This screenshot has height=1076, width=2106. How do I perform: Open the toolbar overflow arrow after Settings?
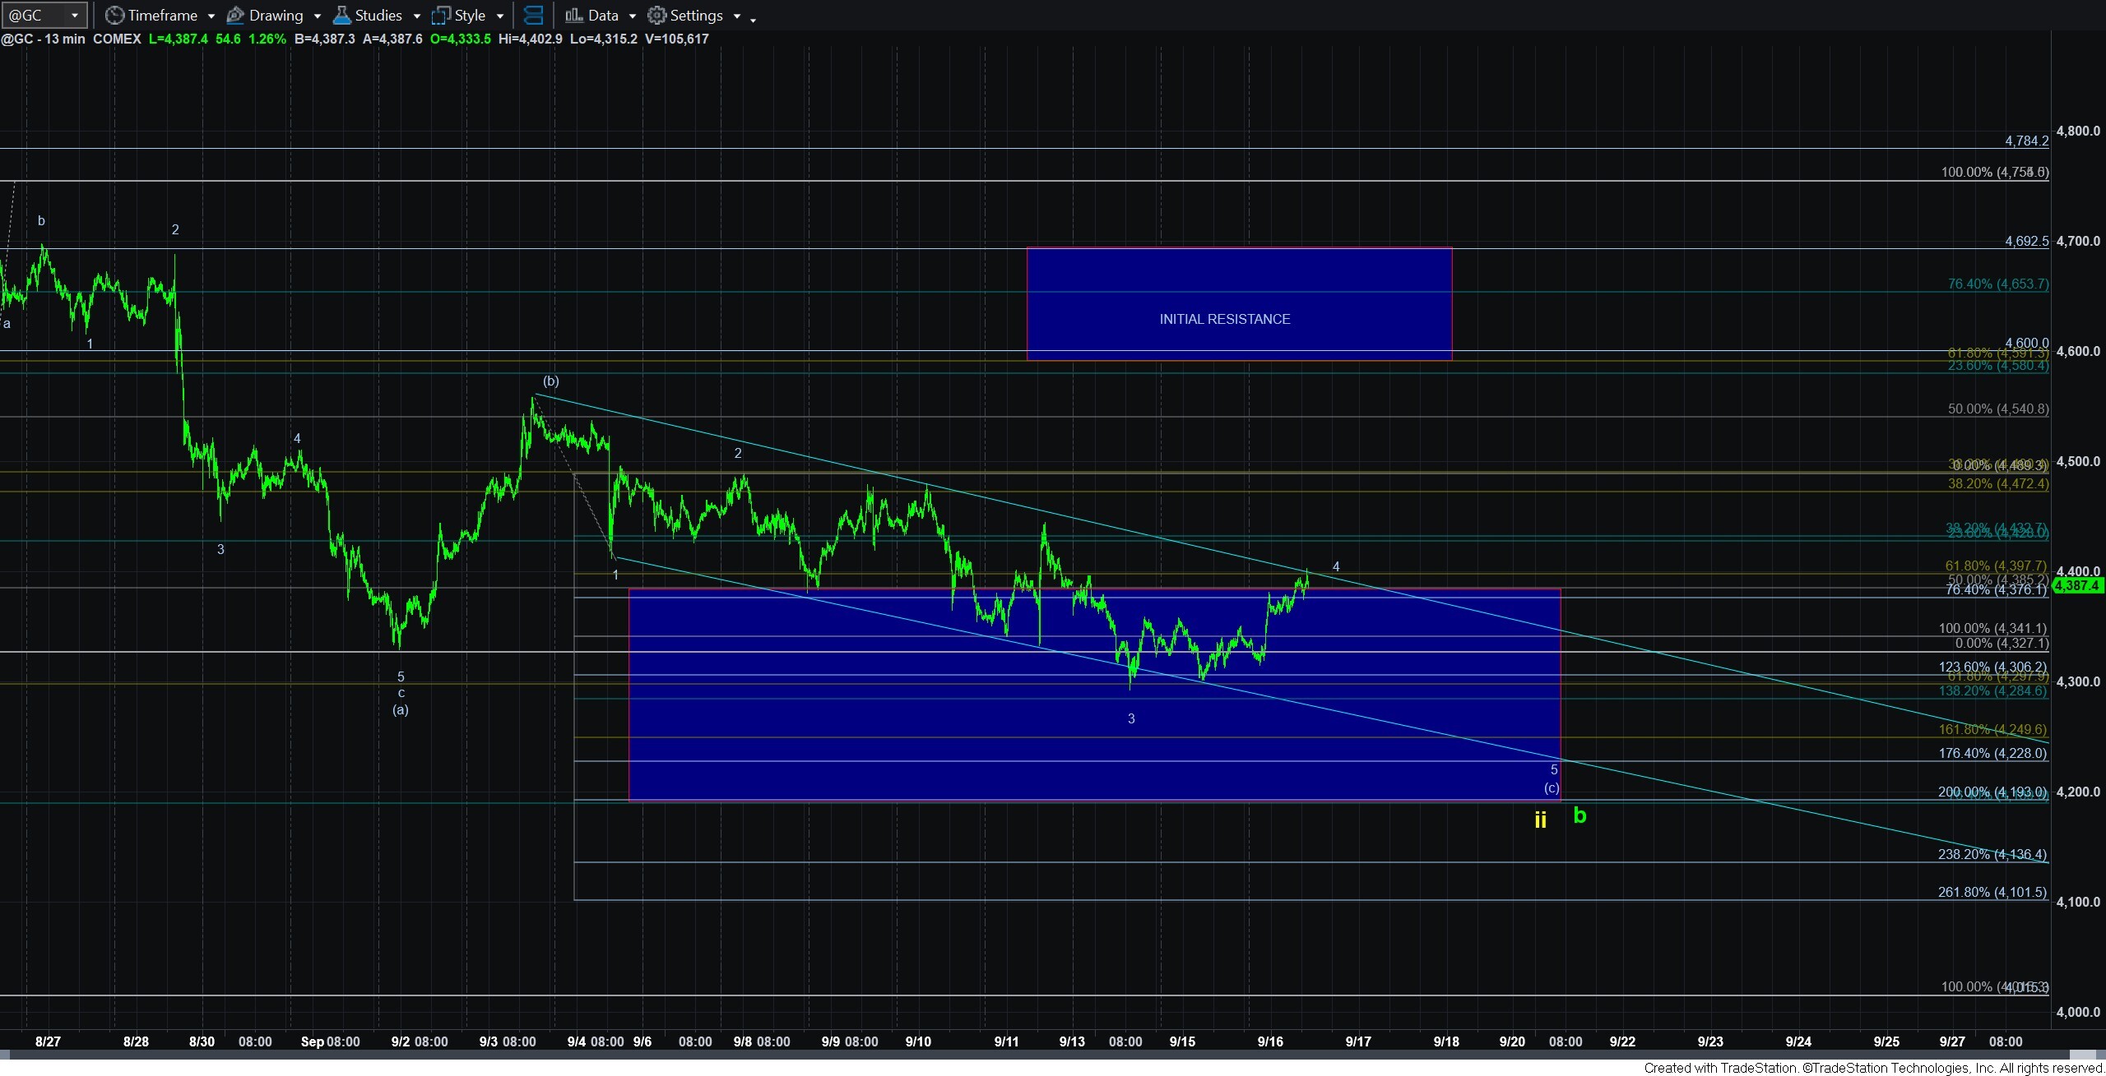[x=753, y=19]
